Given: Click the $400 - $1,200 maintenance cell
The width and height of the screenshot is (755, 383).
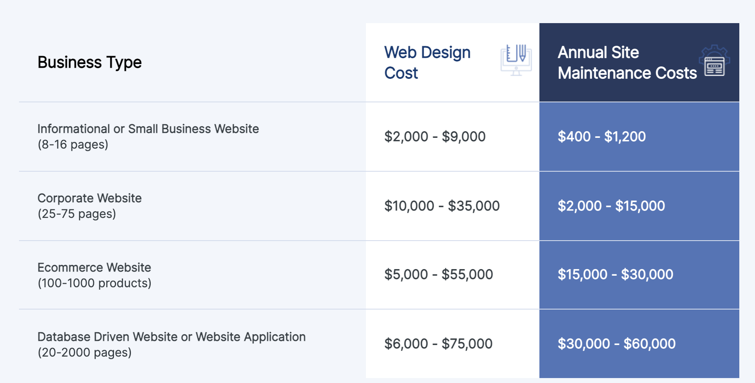Looking at the screenshot, I should (602, 137).
